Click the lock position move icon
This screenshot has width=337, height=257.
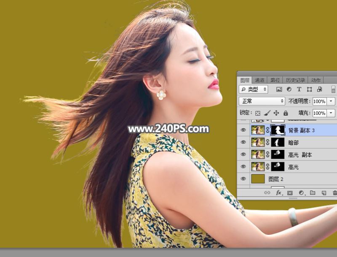coord(276,113)
